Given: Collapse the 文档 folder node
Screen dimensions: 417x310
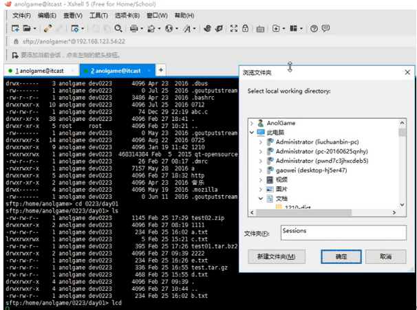Looking at the screenshot, I should tap(261, 199).
